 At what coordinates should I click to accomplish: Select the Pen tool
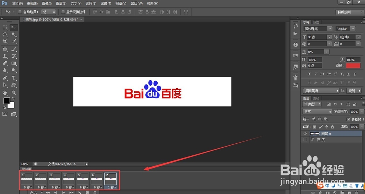(x=5, y=78)
